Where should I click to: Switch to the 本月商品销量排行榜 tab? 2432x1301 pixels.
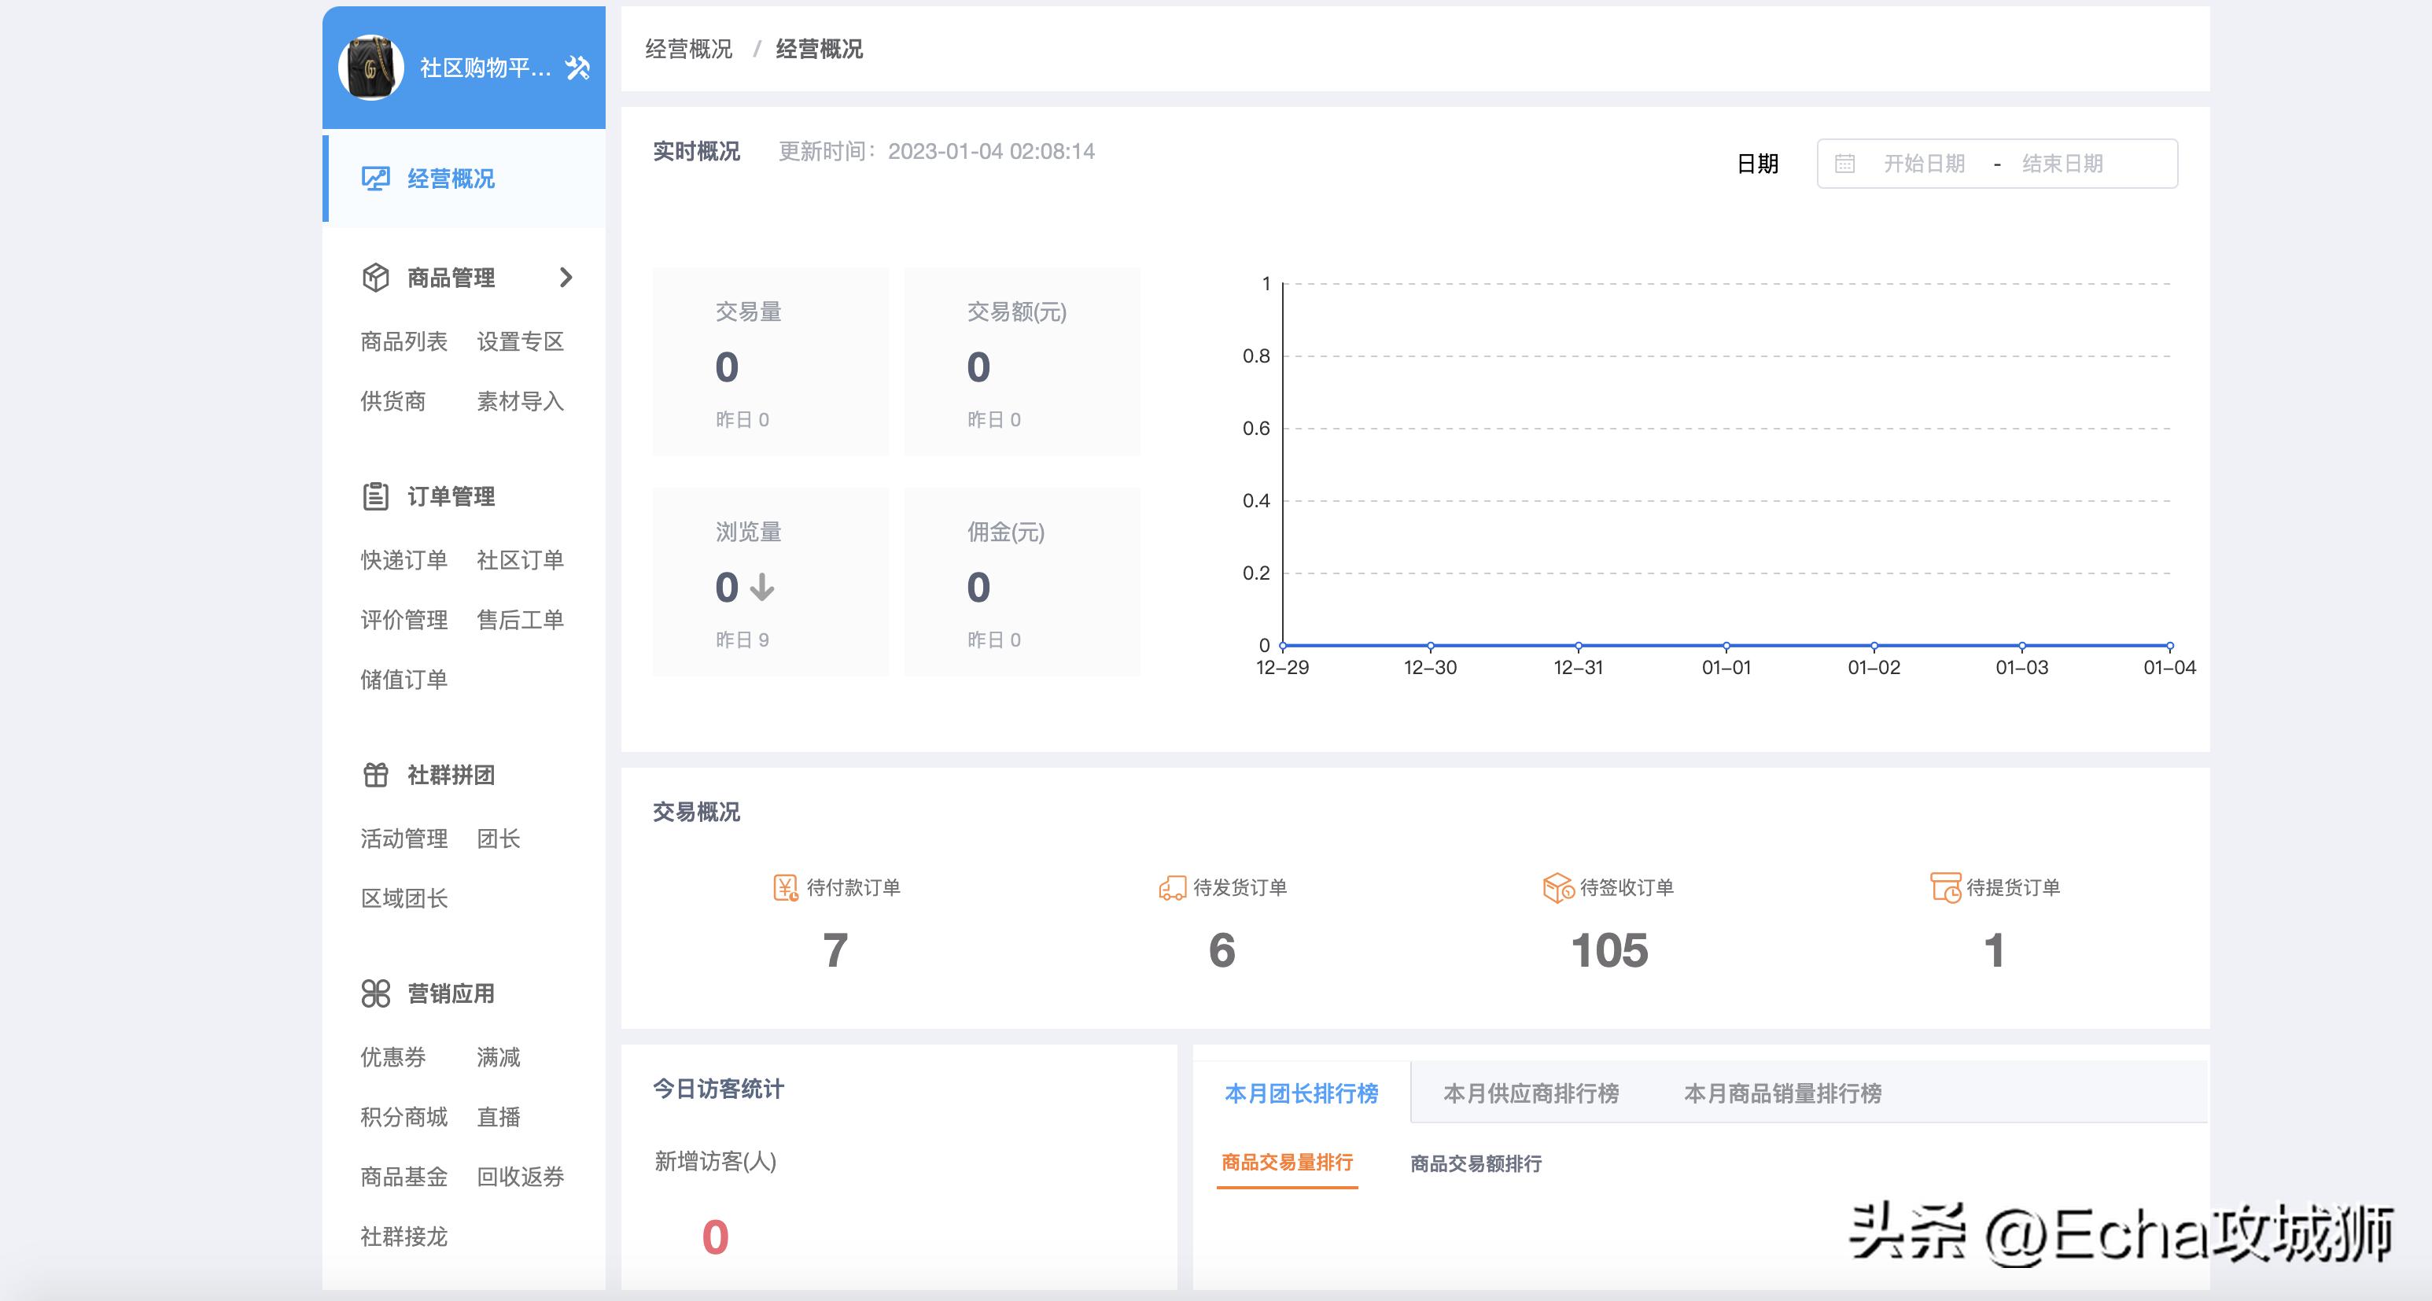point(1782,1093)
